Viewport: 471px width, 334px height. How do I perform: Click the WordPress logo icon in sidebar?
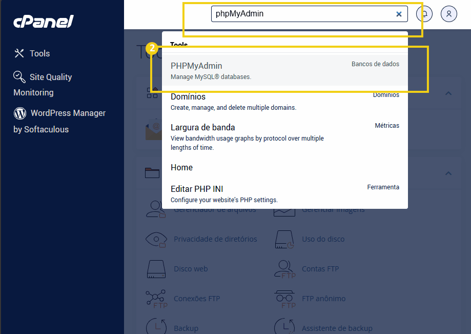[x=20, y=113]
